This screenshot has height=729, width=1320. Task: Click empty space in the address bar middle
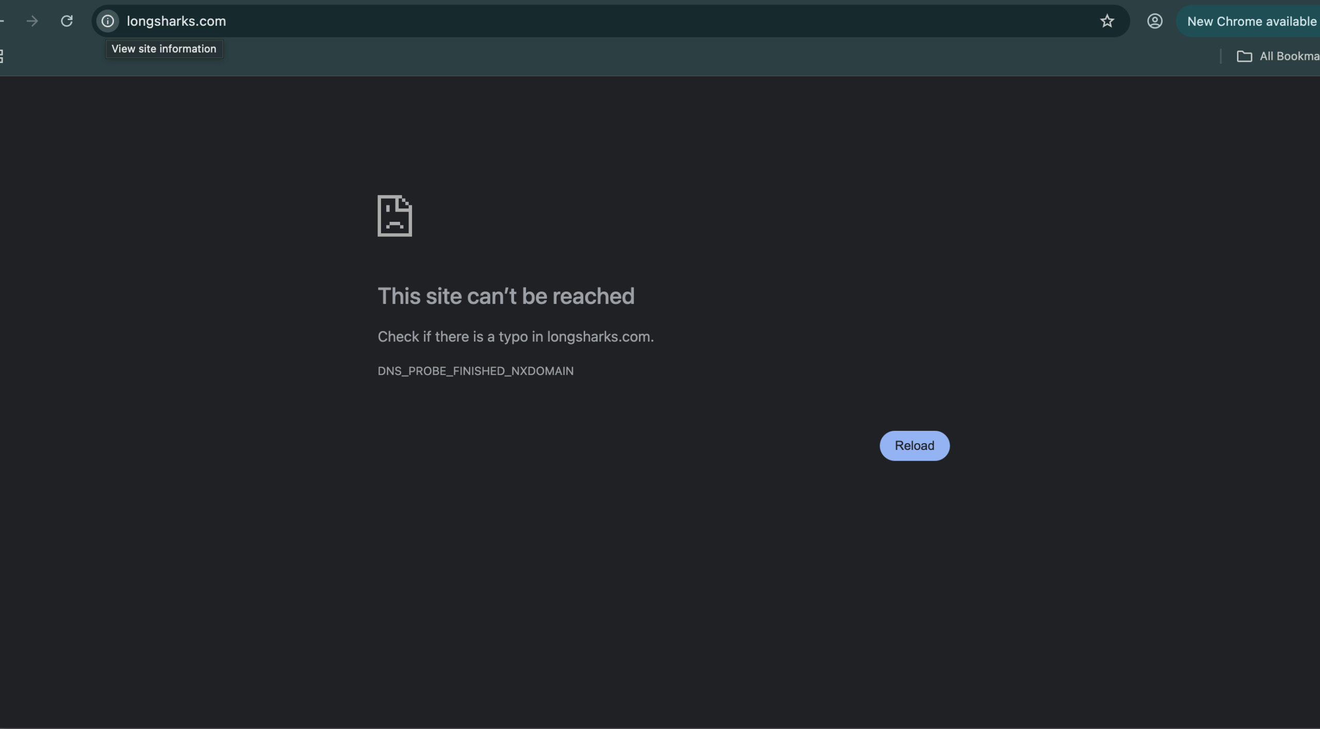pos(619,21)
